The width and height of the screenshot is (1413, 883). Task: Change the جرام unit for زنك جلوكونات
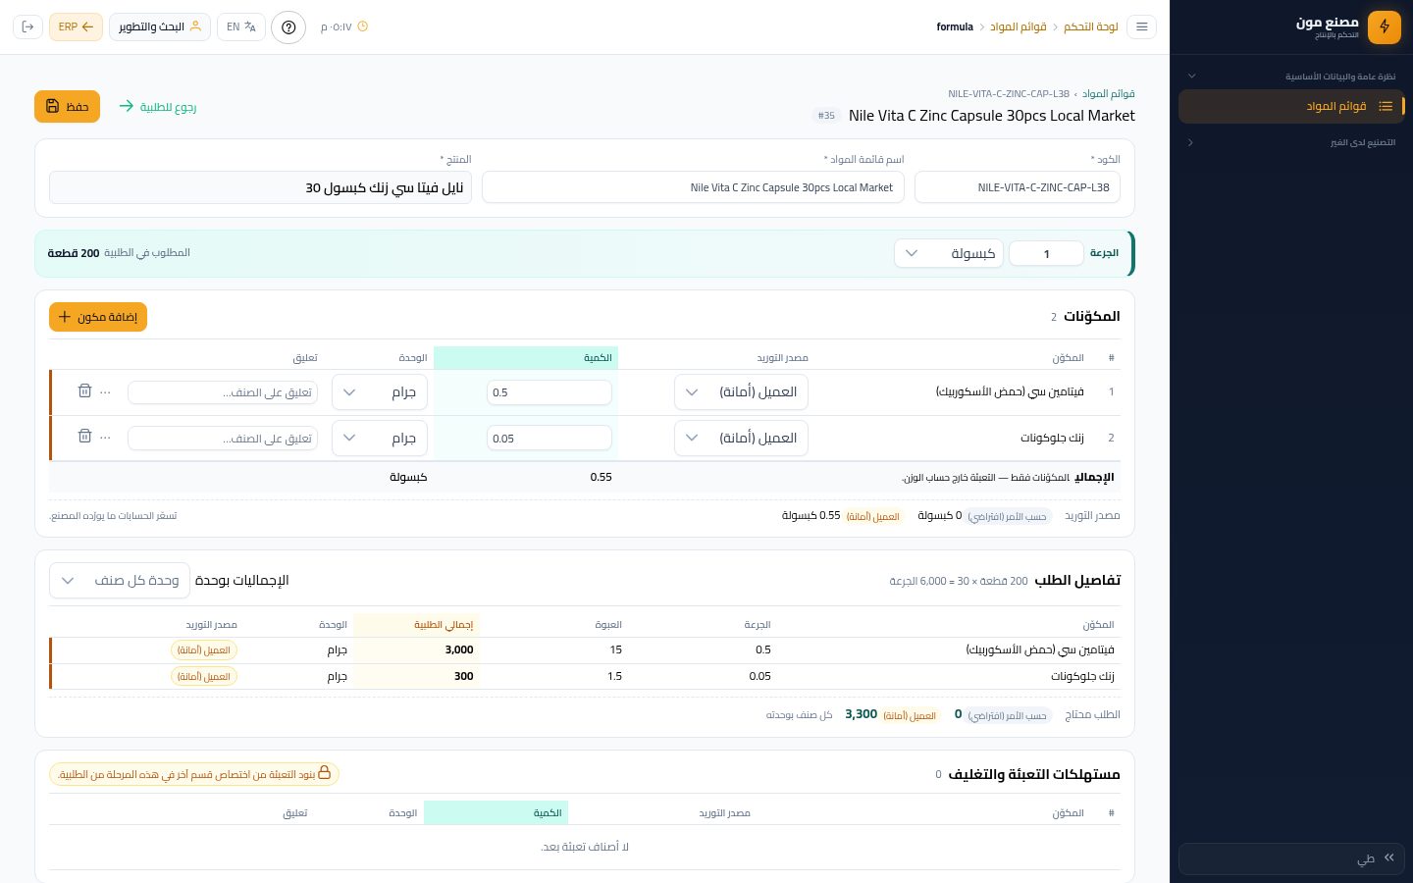click(x=380, y=438)
